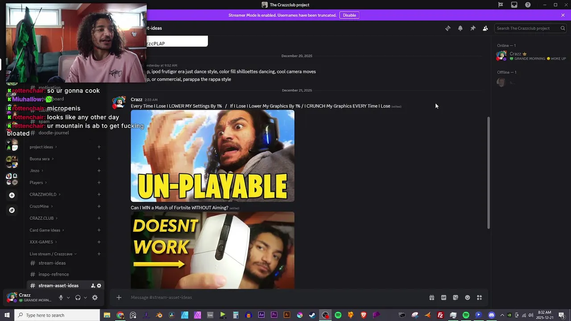
Task: Open FileZilla from the taskbar
Action: pos(440,315)
